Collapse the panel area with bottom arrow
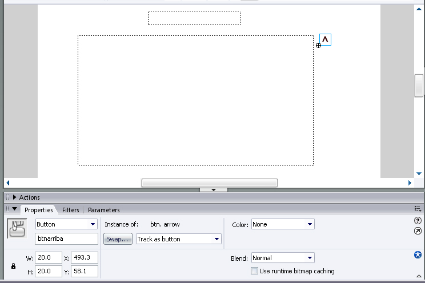The width and height of the screenshot is (425, 283). [x=214, y=190]
